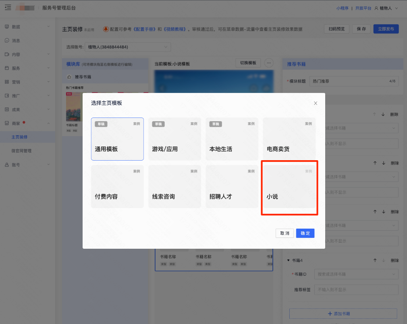Collapse the 商家 sidebar section
407x324 pixels.
tap(48, 123)
